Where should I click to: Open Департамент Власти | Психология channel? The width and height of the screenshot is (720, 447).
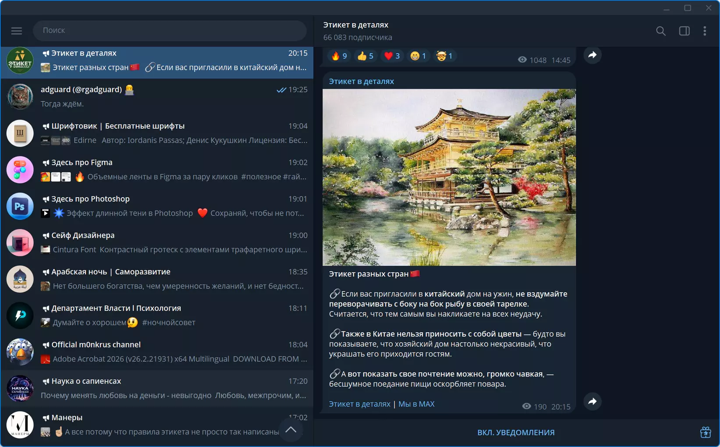[157, 315]
